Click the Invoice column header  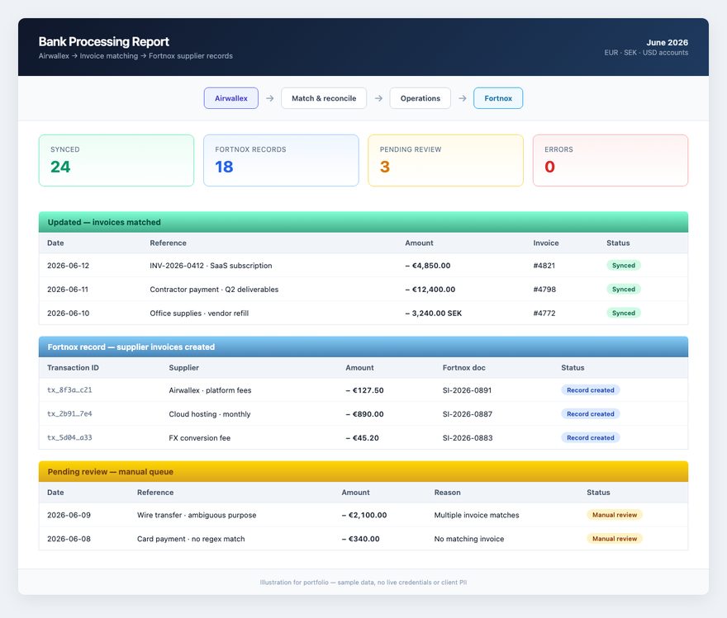546,243
